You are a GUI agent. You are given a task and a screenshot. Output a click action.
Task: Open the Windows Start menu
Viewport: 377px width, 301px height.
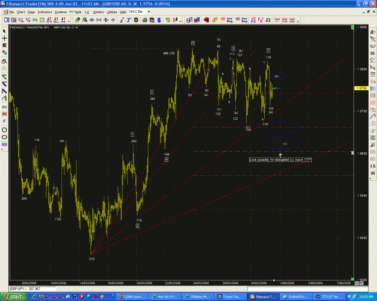[13, 297]
